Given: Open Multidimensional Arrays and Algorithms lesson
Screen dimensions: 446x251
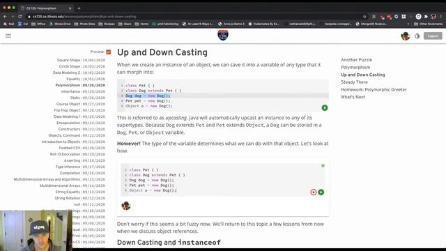Looking at the screenshot, I should [x=59, y=179].
